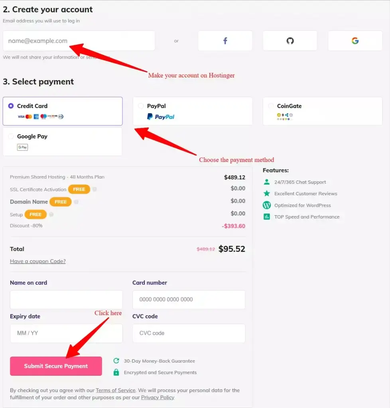The image size is (390, 408).
Task: Click the G Pay icon
Action: point(22,147)
